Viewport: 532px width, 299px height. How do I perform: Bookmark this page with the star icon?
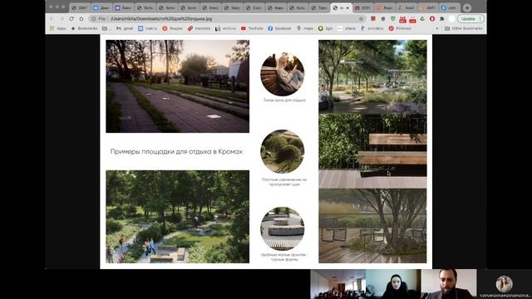pos(361,19)
